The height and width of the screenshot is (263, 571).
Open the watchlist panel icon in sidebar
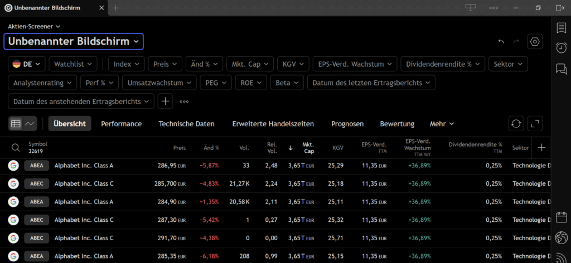561,28
